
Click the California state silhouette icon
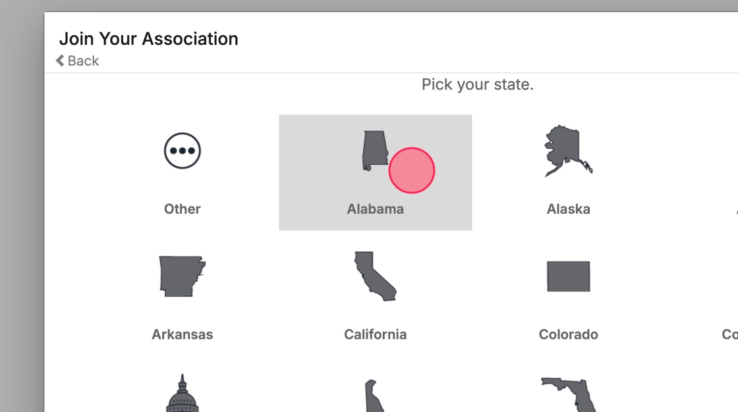coord(375,276)
